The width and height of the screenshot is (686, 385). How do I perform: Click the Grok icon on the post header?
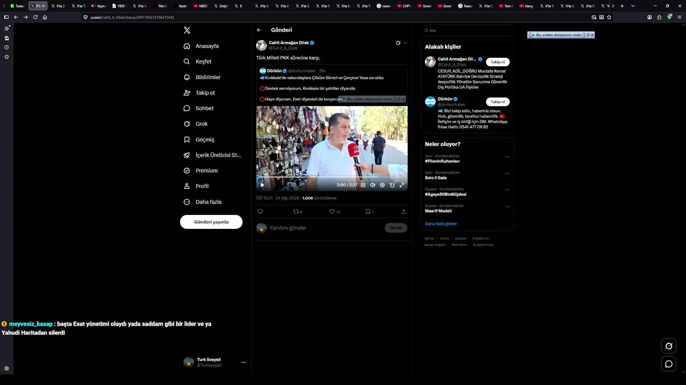pyautogui.click(x=398, y=43)
